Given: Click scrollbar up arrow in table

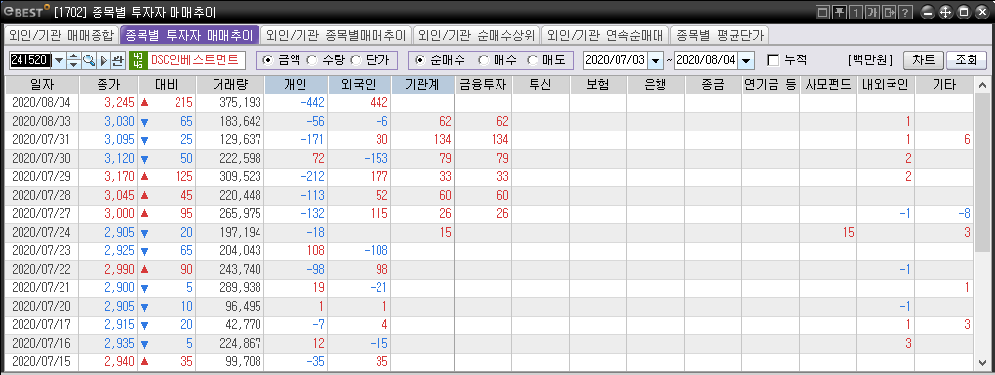Looking at the screenshot, I should point(982,84).
